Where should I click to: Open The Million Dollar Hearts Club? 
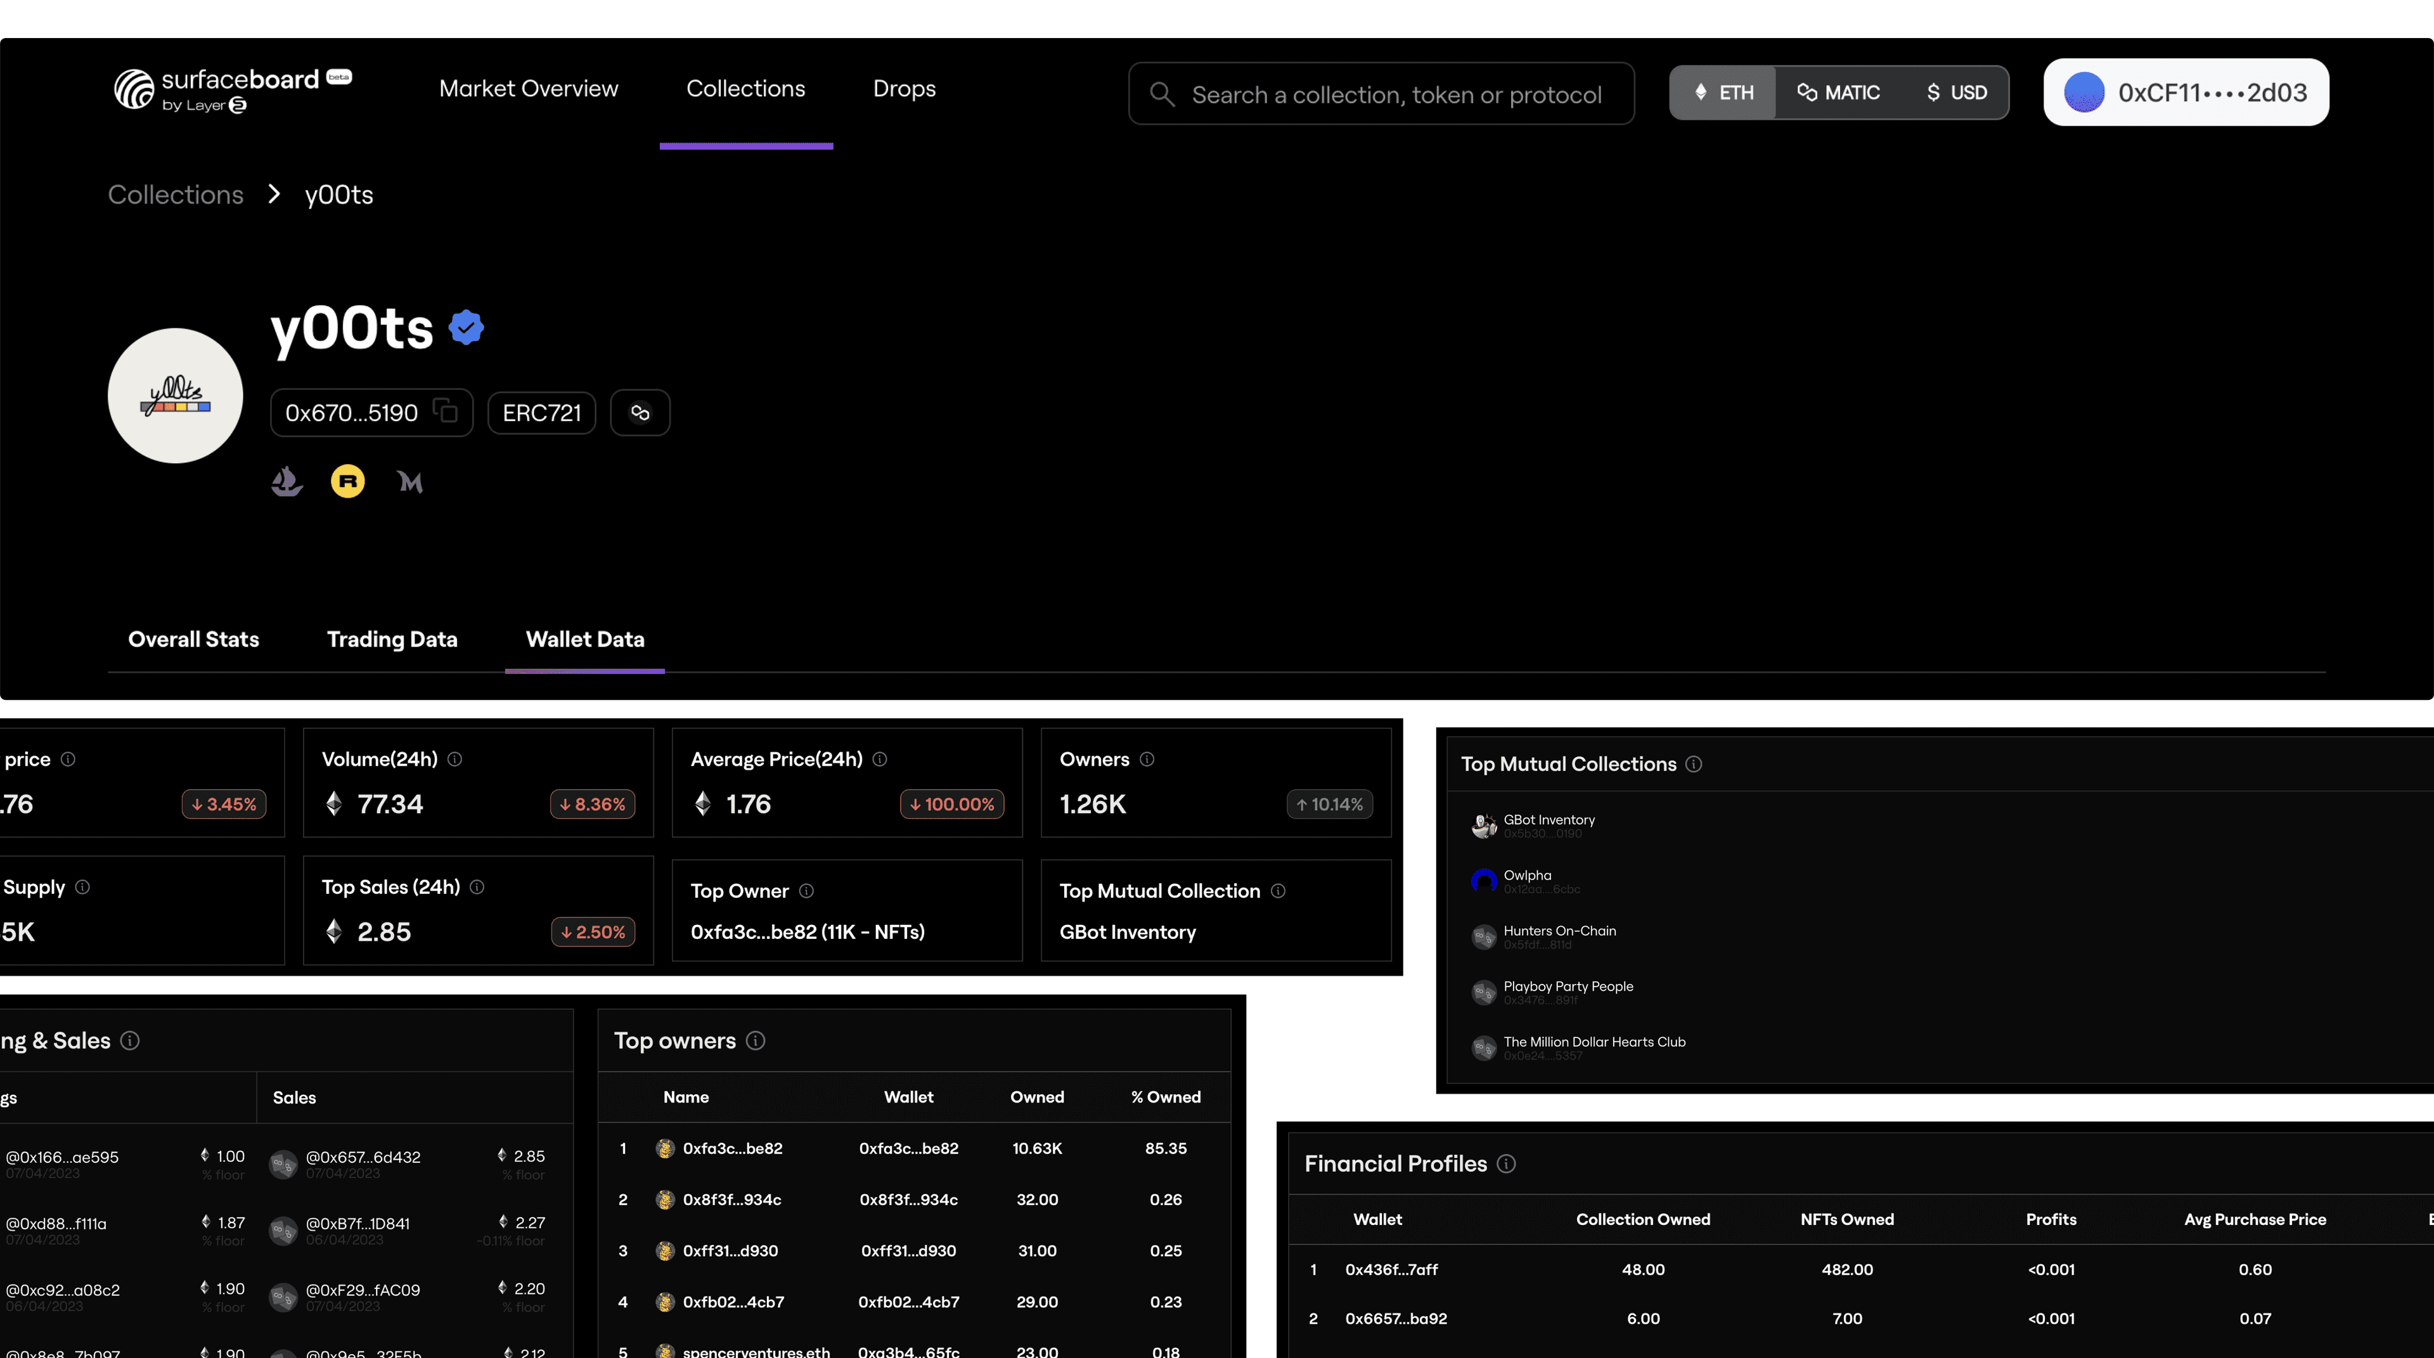click(x=1594, y=1042)
